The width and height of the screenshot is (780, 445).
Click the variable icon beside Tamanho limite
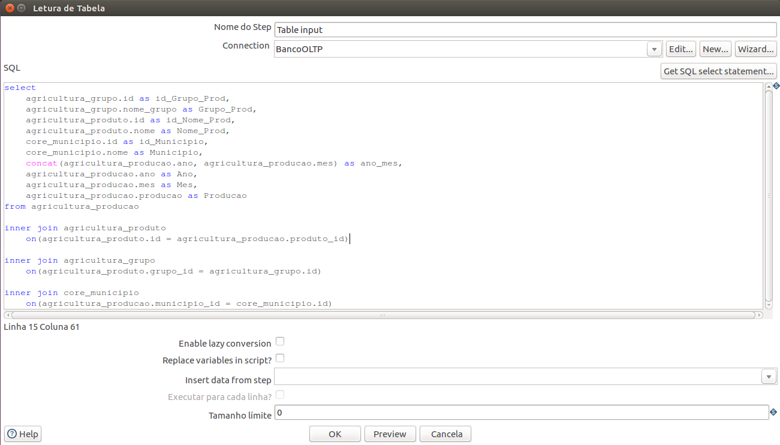point(773,412)
